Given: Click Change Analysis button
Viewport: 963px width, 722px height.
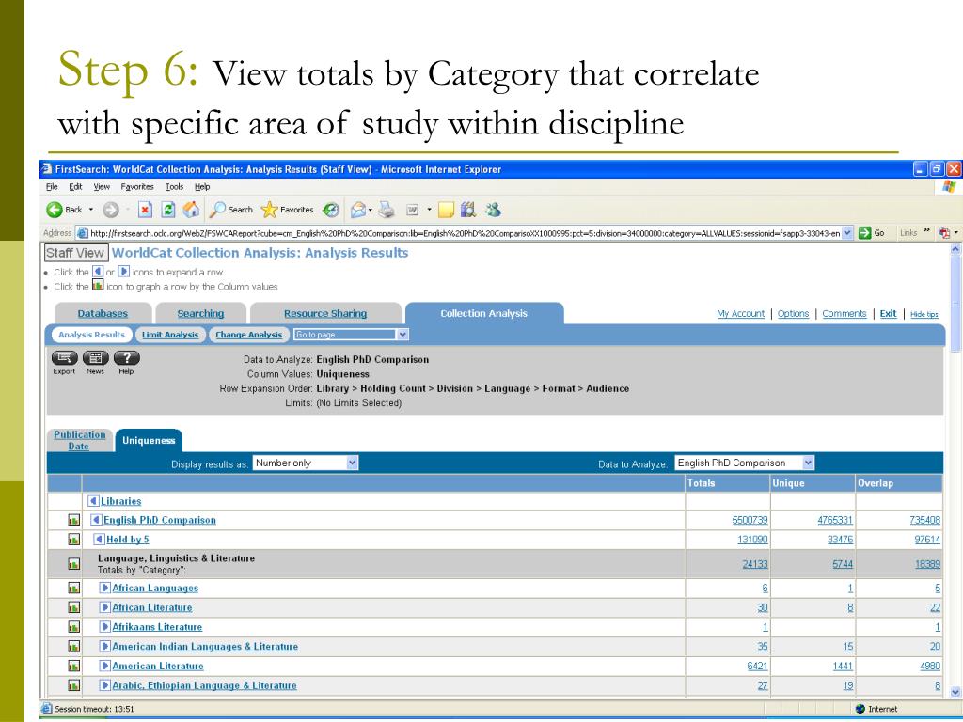Looking at the screenshot, I should (248, 335).
